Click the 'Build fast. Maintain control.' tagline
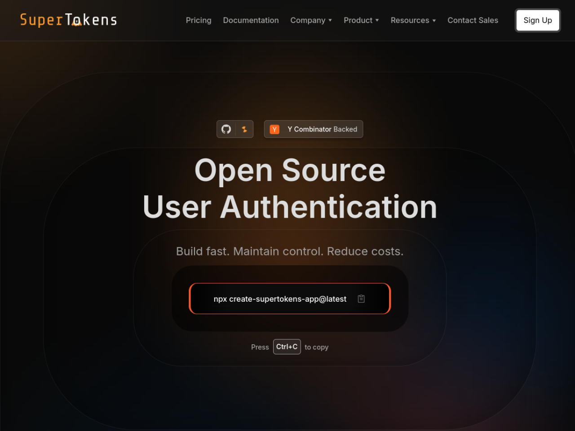Viewport: 575px width, 431px height. click(290, 251)
